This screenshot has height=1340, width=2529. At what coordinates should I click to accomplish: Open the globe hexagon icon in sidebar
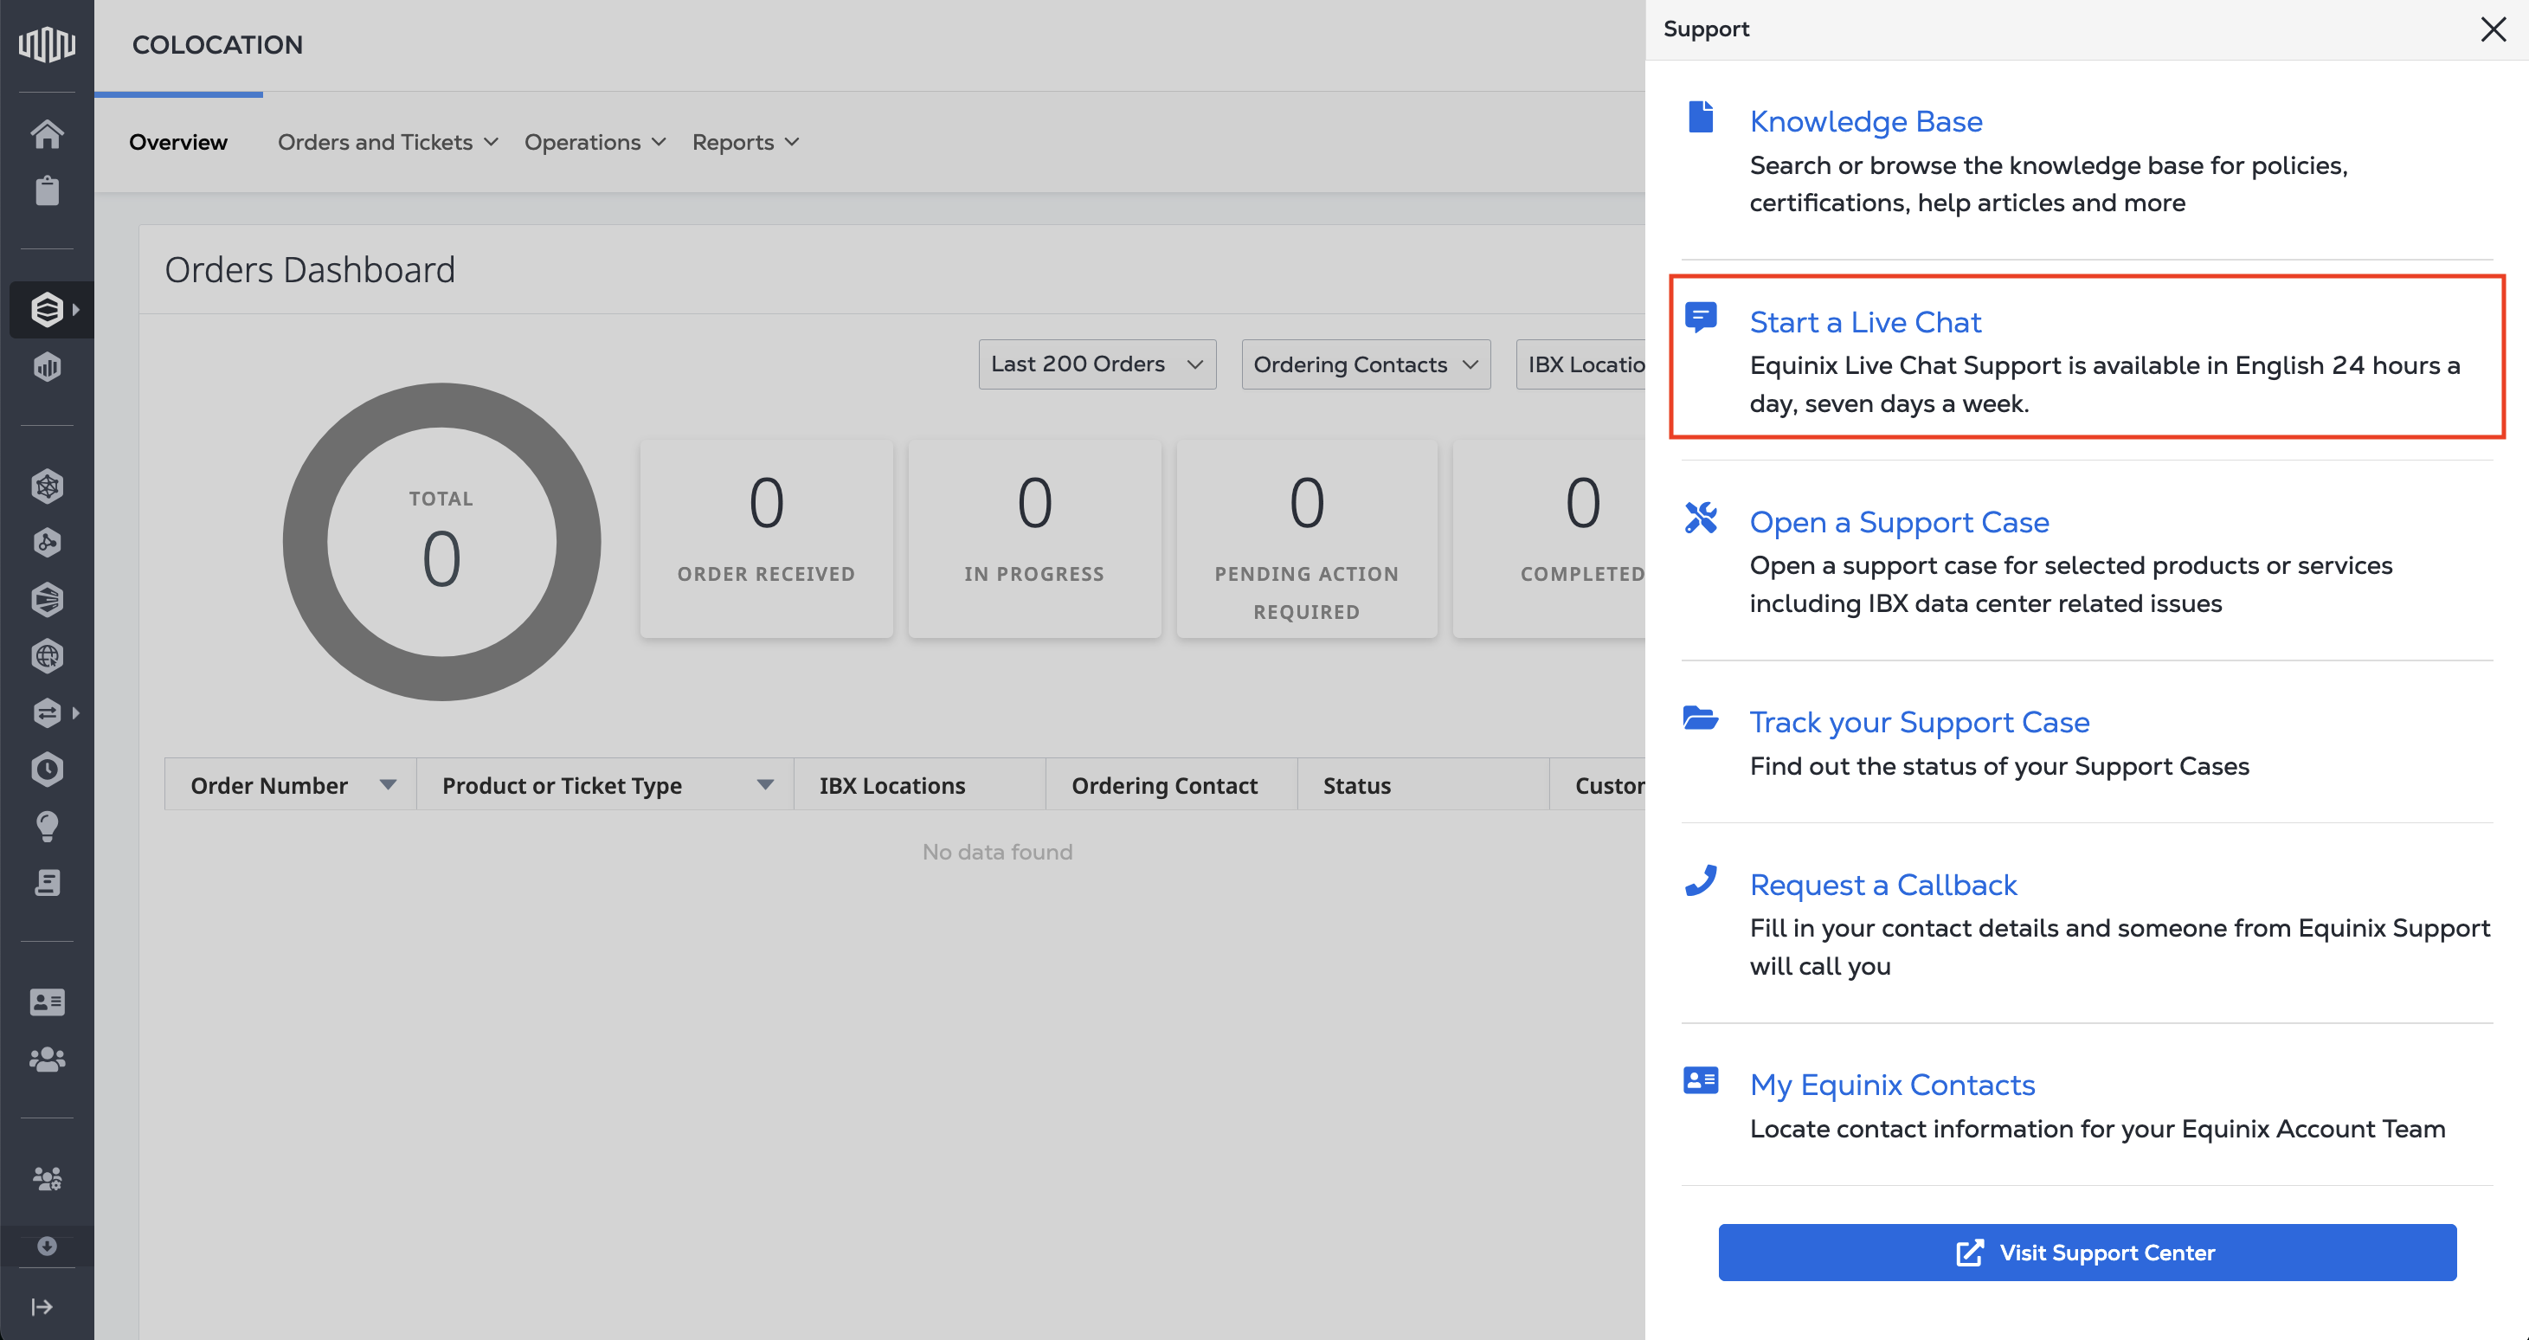46,656
